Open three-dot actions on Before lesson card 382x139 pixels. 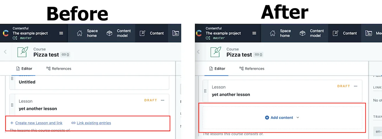pos(162,100)
